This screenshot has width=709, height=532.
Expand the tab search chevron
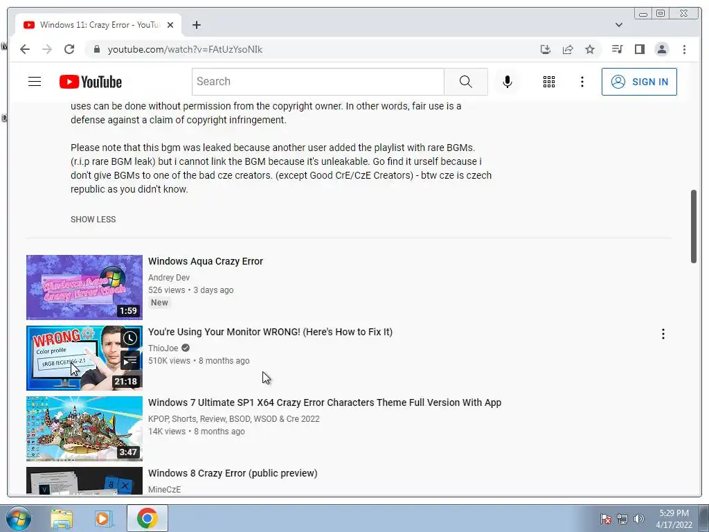pos(619,25)
